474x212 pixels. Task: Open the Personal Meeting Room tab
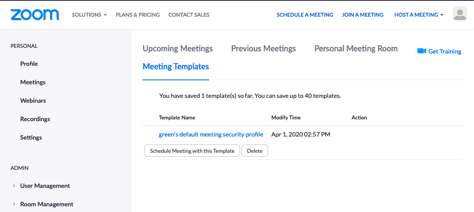pyautogui.click(x=356, y=49)
